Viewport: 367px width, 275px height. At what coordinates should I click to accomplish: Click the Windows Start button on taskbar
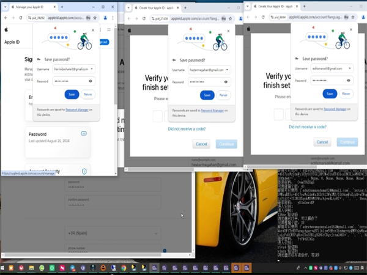click(x=6, y=268)
